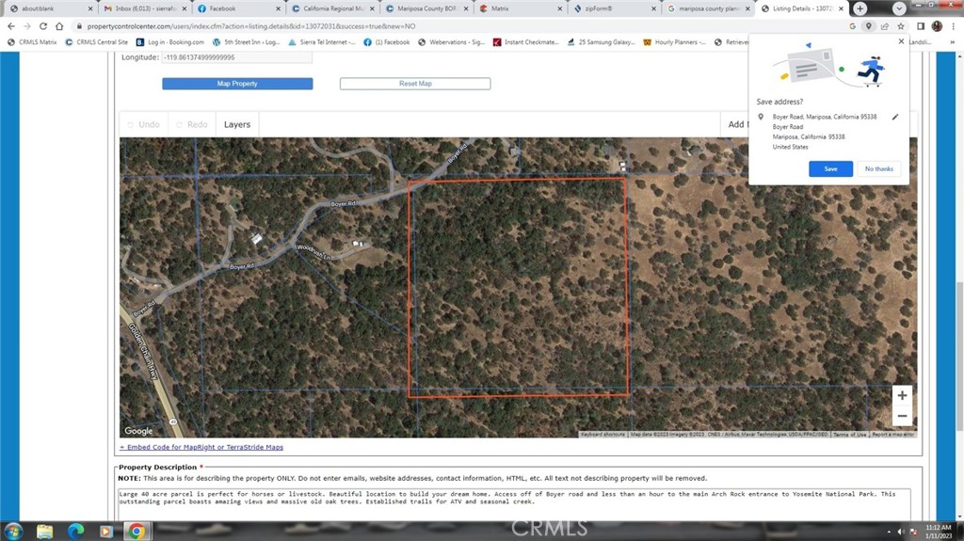Click the Google logo on the map
Image resolution: width=964 pixels, height=541 pixels.
click(x=138, y=431)
